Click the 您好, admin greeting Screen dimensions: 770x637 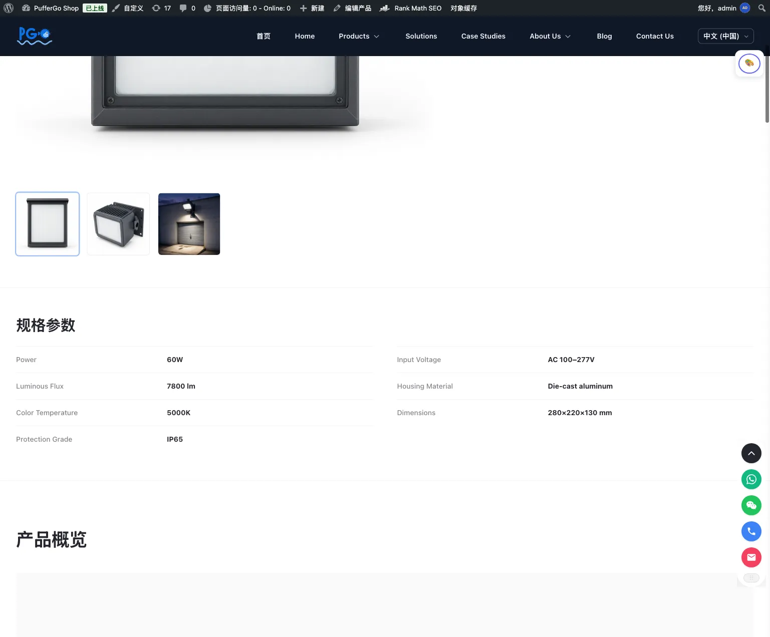click(717, 8)
